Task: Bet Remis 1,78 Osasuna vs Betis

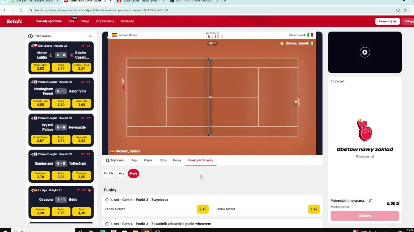Action: [61, 211]
